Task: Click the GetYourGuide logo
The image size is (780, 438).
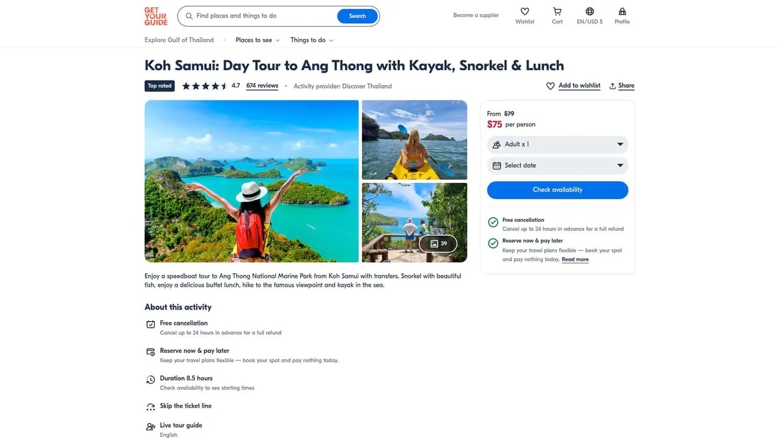Action: point(156,16)
